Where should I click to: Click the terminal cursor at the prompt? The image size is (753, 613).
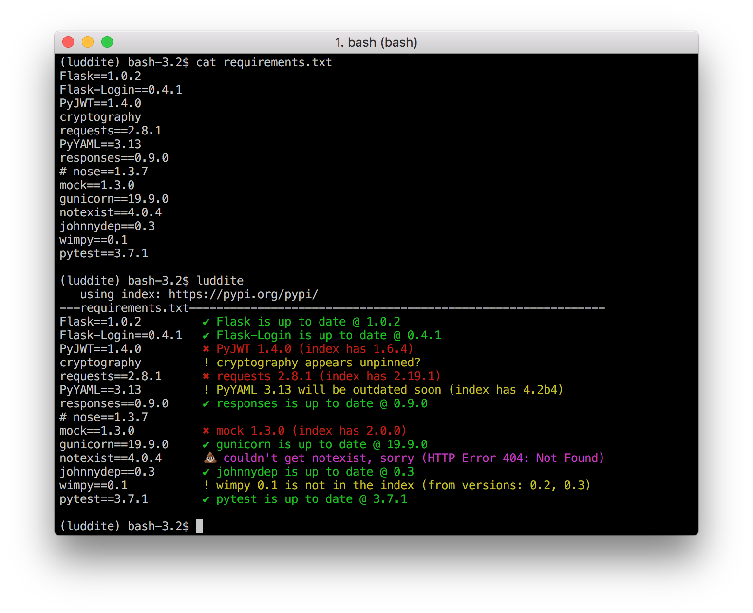click(199, 526)
